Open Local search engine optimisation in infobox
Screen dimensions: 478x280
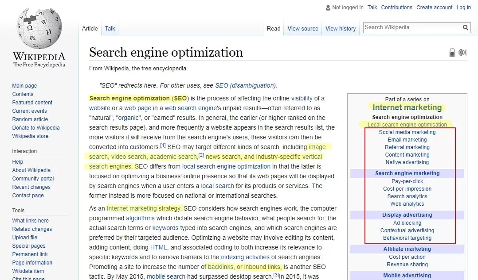pyautogui.click(x=407, y=125)
